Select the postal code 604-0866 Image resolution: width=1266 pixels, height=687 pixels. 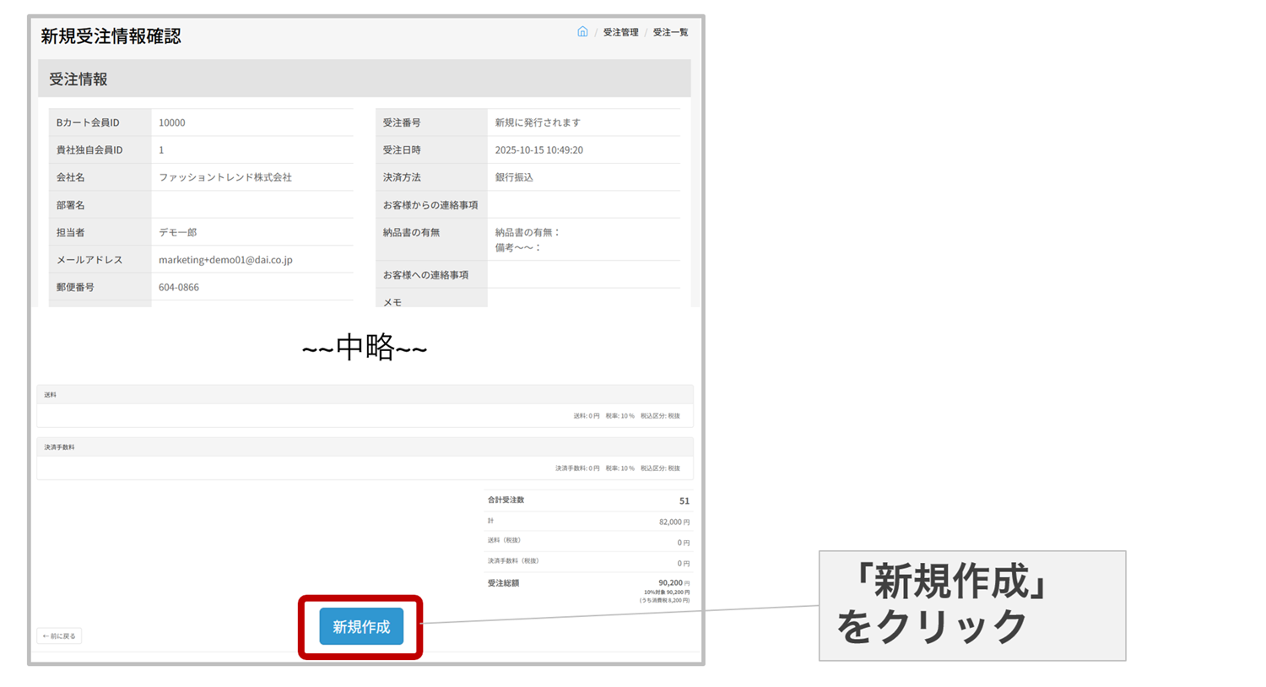click(179, 288)
